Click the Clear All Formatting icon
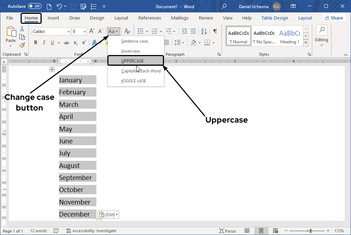Viewport: 351px width, 235px height. coord(127,31)
